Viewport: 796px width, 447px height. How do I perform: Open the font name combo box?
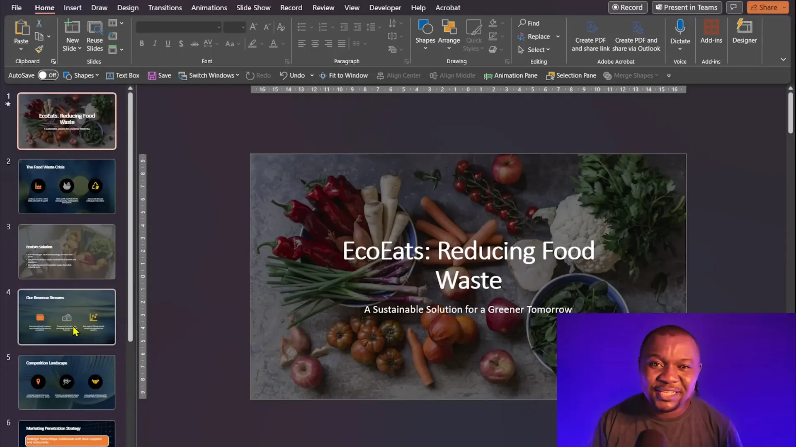click(x=179, y=27)
